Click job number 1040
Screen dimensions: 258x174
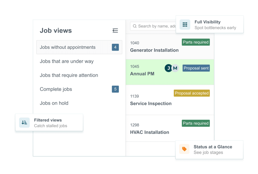pyautogui.click(x=135, y=43)
